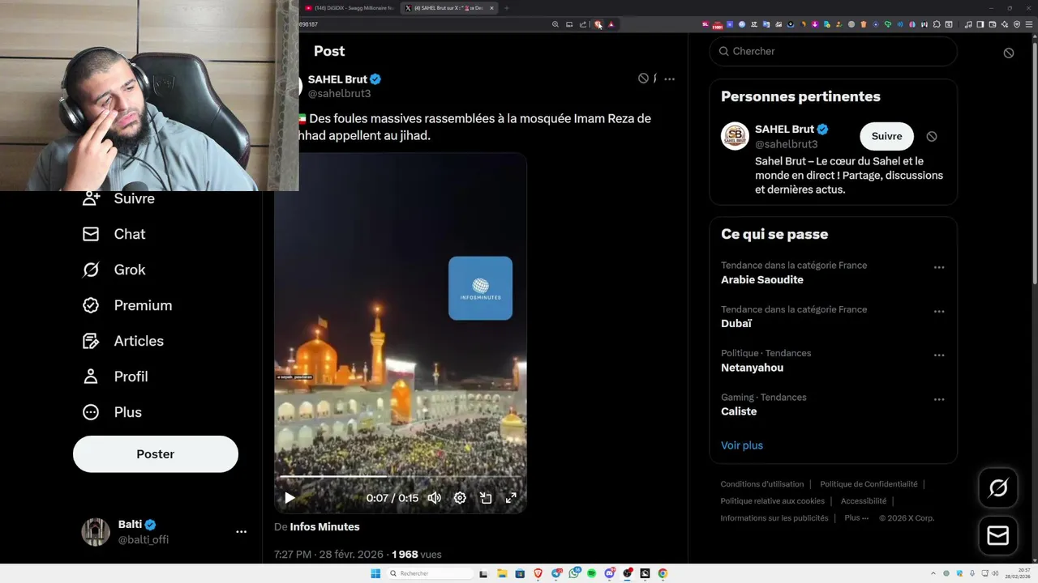Expand the video to fullscreen
The image size is (1038, 583).
tap(511, 498)
